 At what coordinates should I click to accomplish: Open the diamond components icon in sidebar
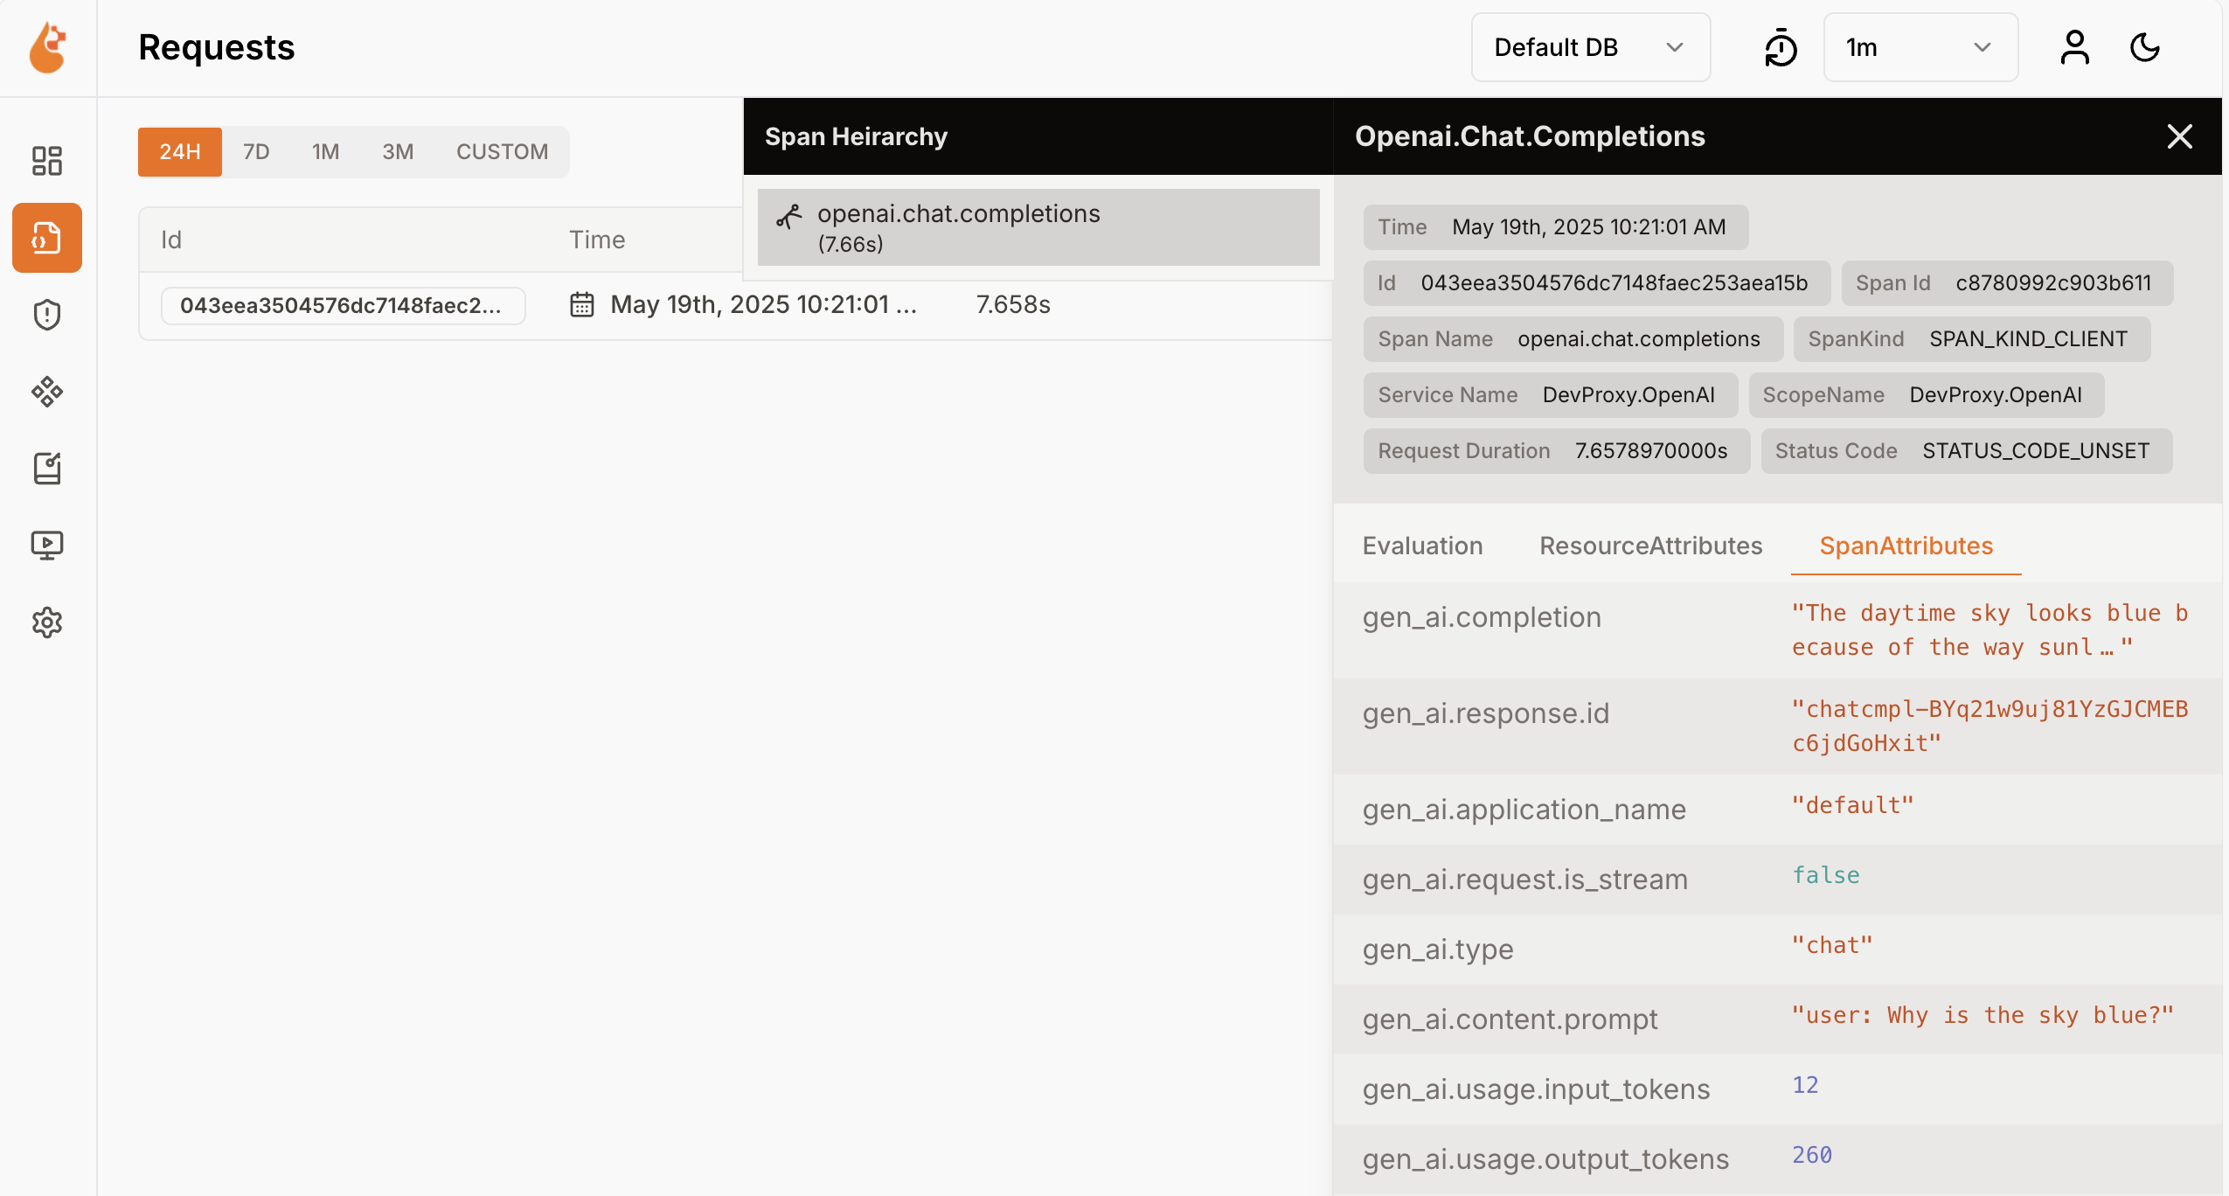[47, 392]
